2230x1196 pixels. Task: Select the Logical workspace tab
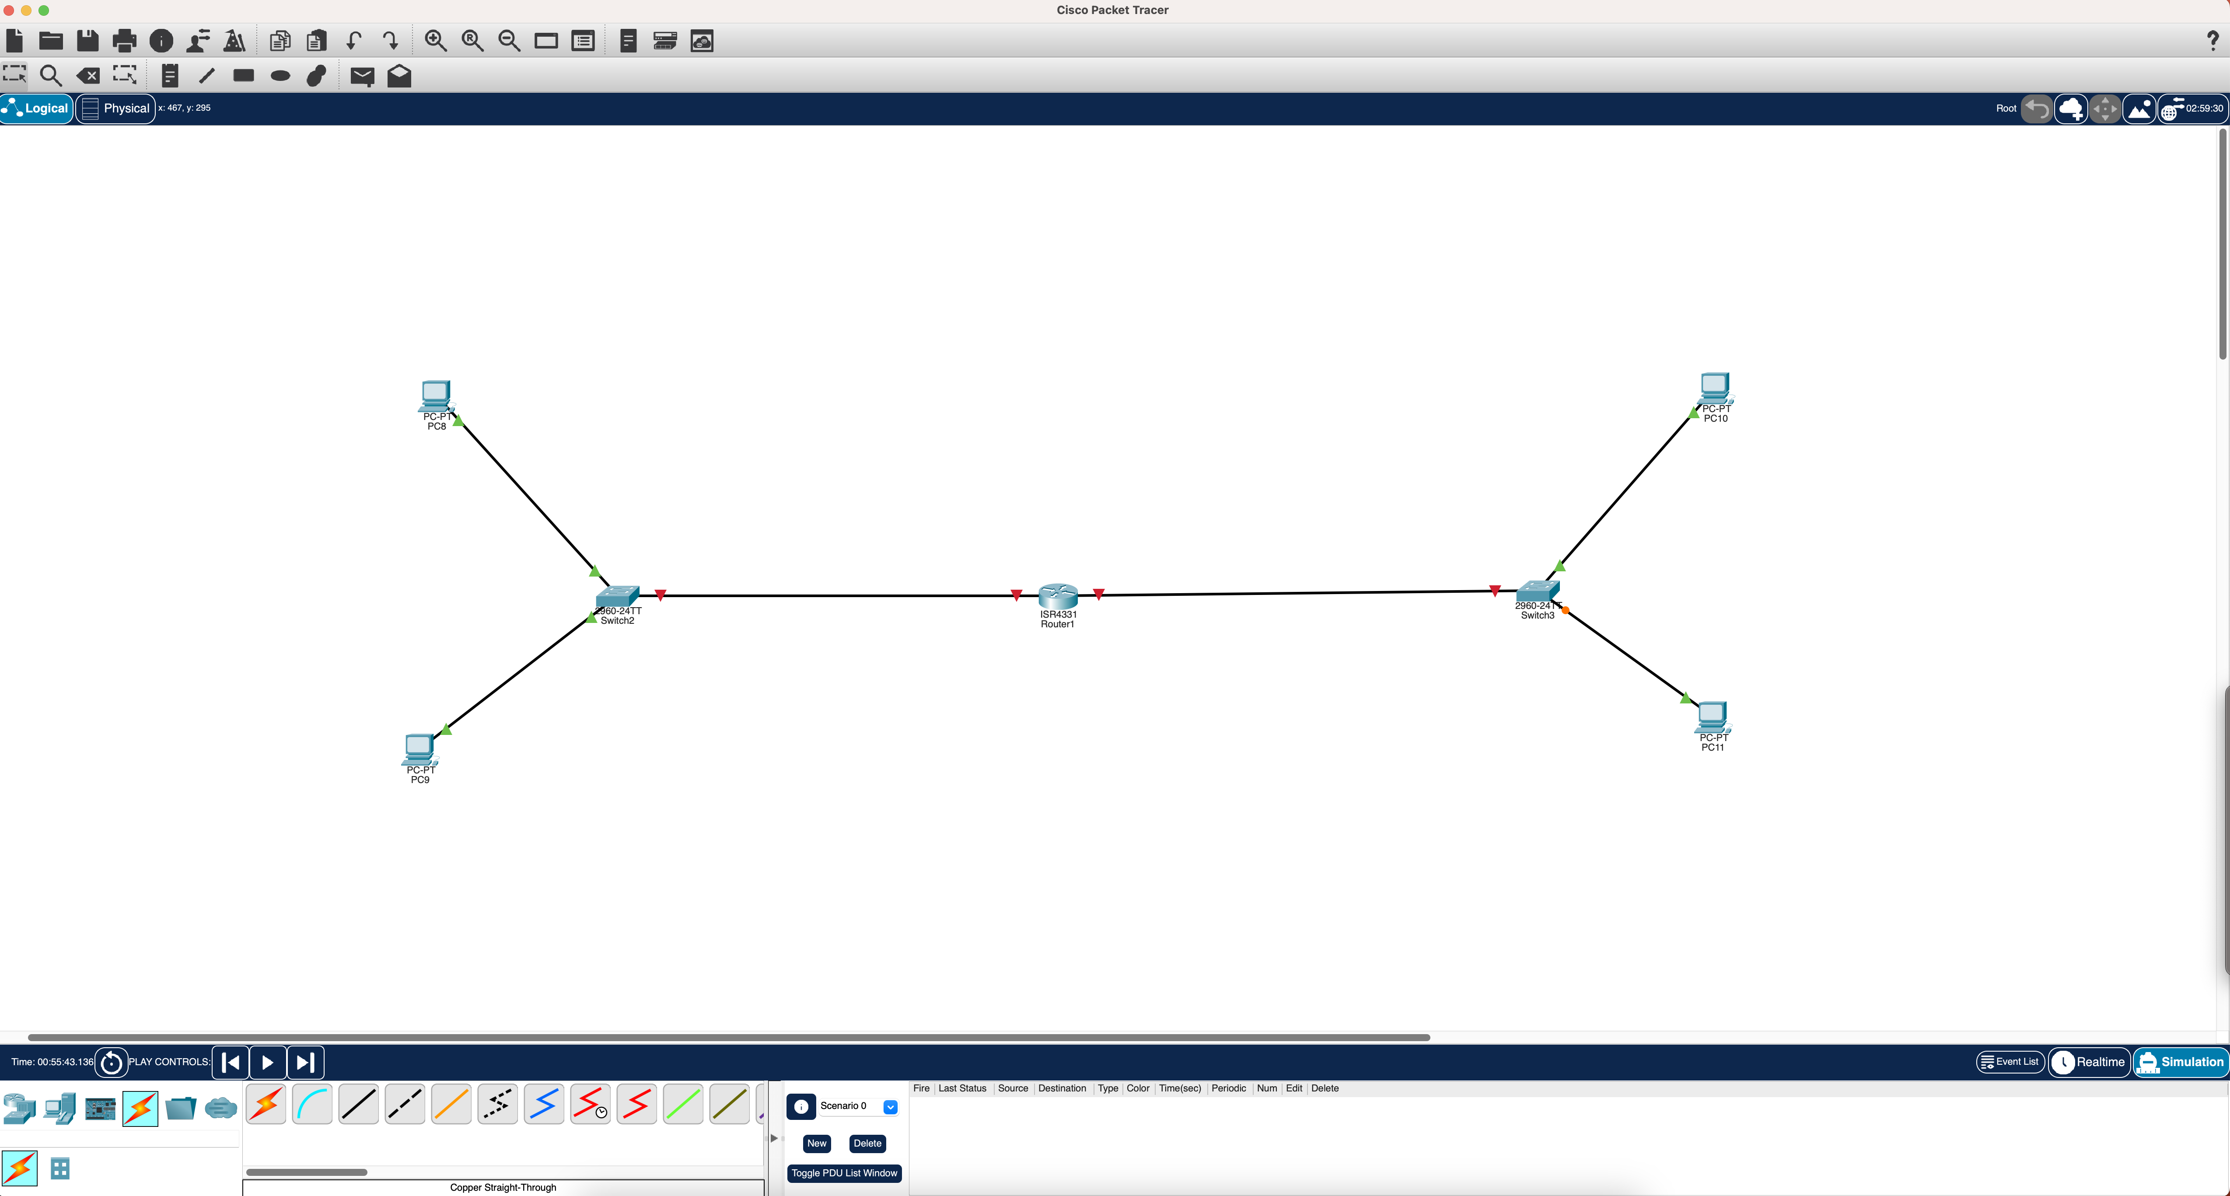(x=36, y=108)
